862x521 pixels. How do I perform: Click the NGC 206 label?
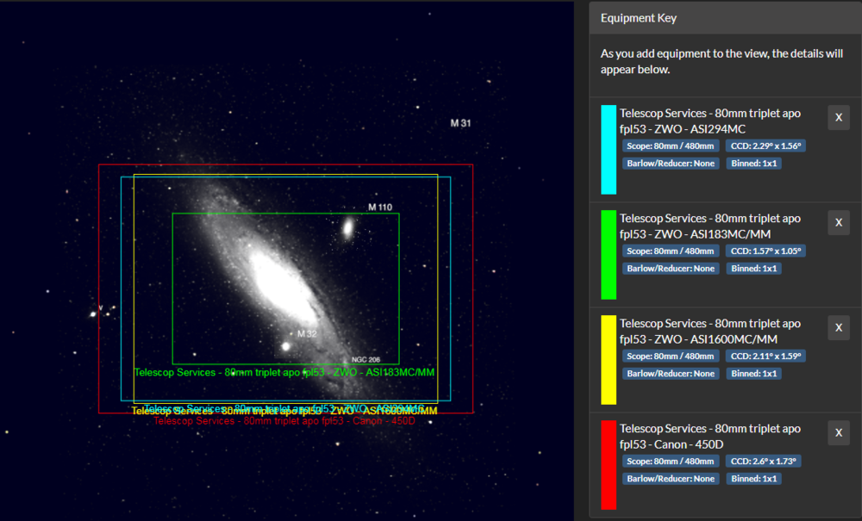tap(365, 360)
